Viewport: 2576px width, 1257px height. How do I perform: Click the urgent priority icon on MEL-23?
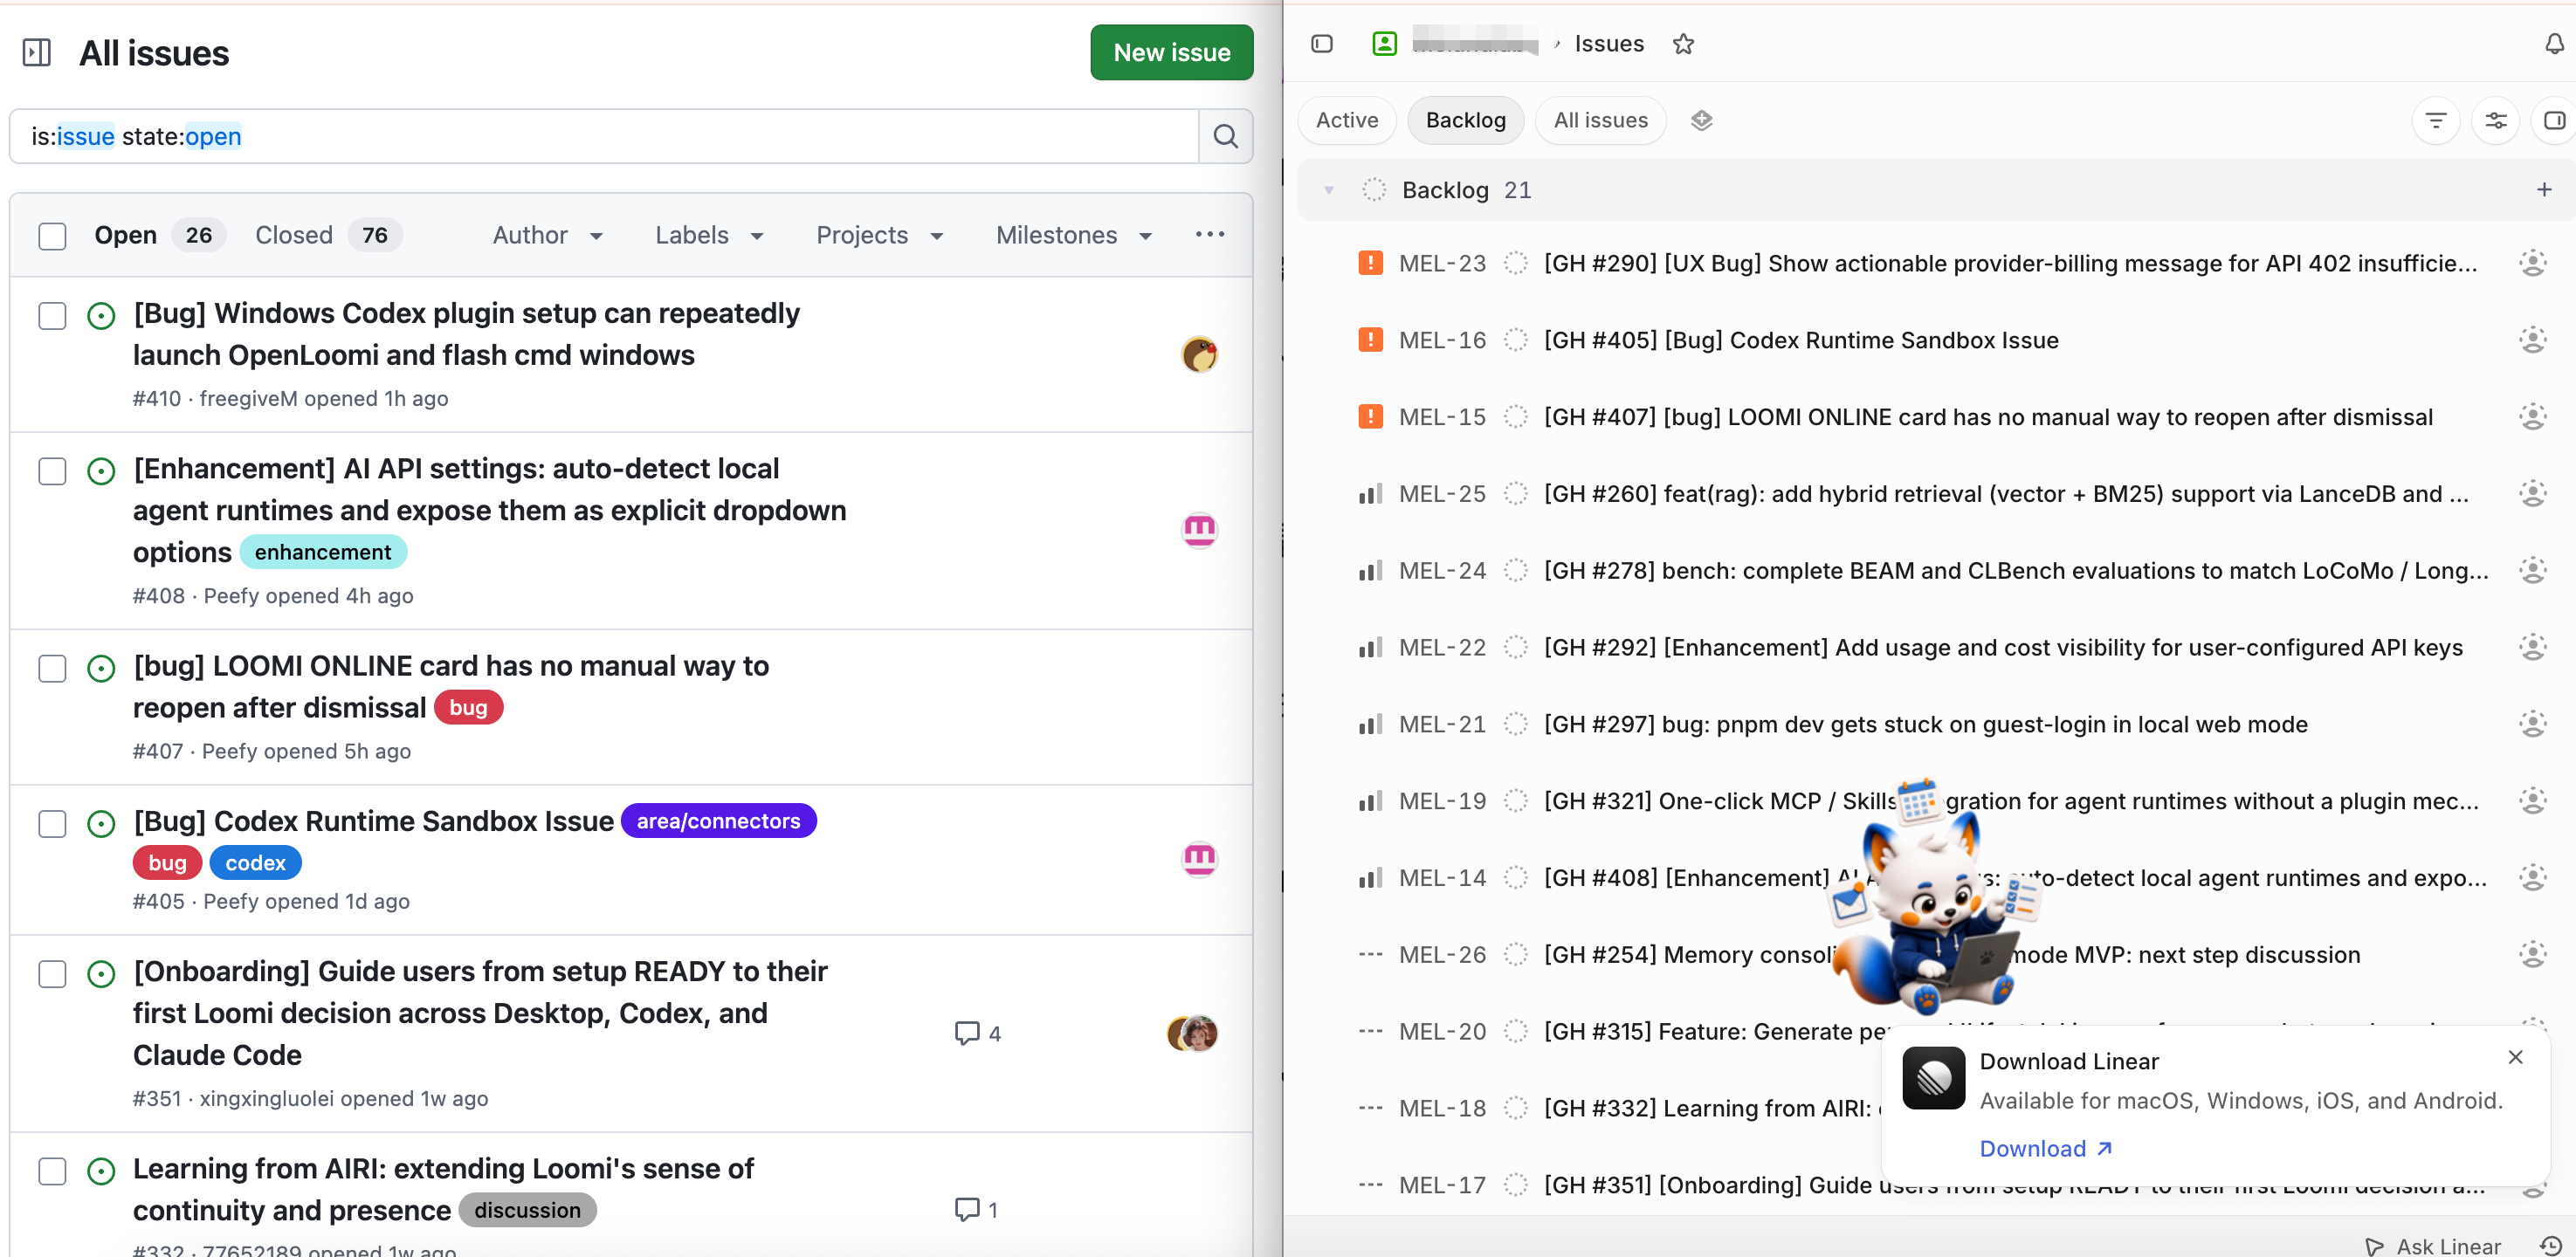(1370, 263)
